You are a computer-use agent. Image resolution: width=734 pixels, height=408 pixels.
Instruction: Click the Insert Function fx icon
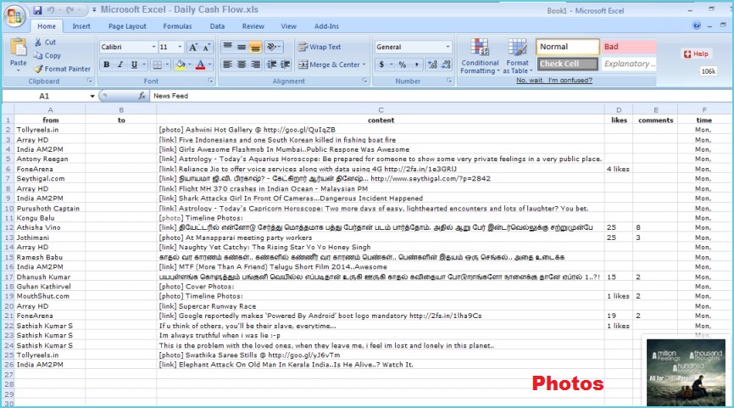[x=142, y=96]
